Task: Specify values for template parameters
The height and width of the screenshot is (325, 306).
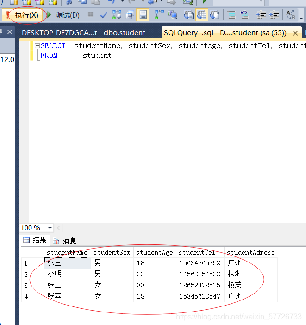Action: [x=290, y=15]
